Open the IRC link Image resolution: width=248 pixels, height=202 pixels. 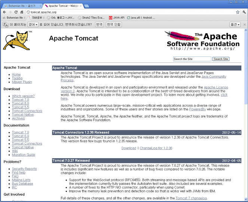pyautogui.click(x=14, y=187)
